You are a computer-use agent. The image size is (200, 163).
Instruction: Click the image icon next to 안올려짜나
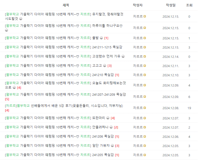pos(111,127)
